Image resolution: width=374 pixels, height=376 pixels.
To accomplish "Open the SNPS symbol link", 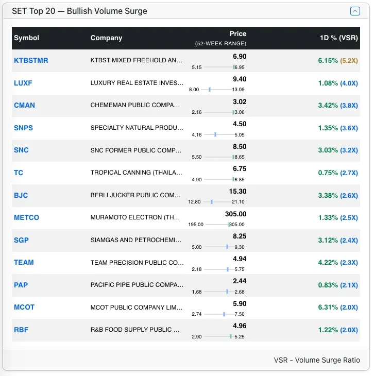I will (23, 128).
